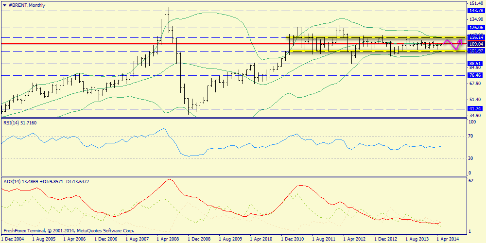Click the triangle icon beside #BRENT title

tap(4, 4)
